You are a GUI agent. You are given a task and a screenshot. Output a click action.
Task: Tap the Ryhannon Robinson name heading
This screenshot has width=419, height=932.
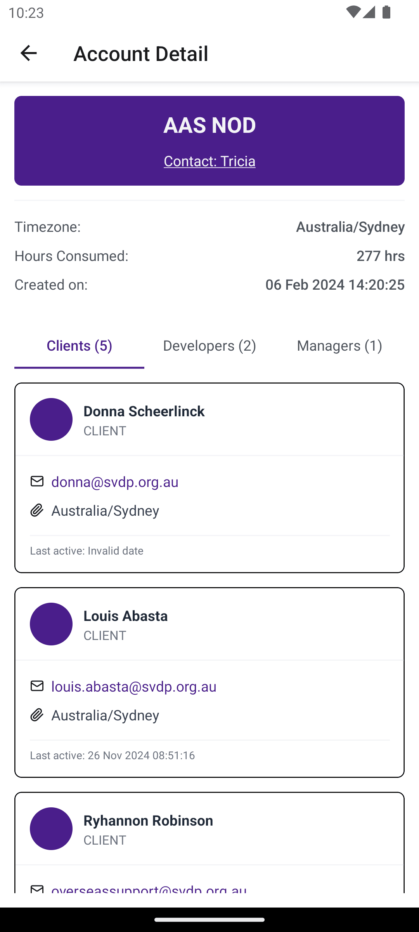coord(148,821)
